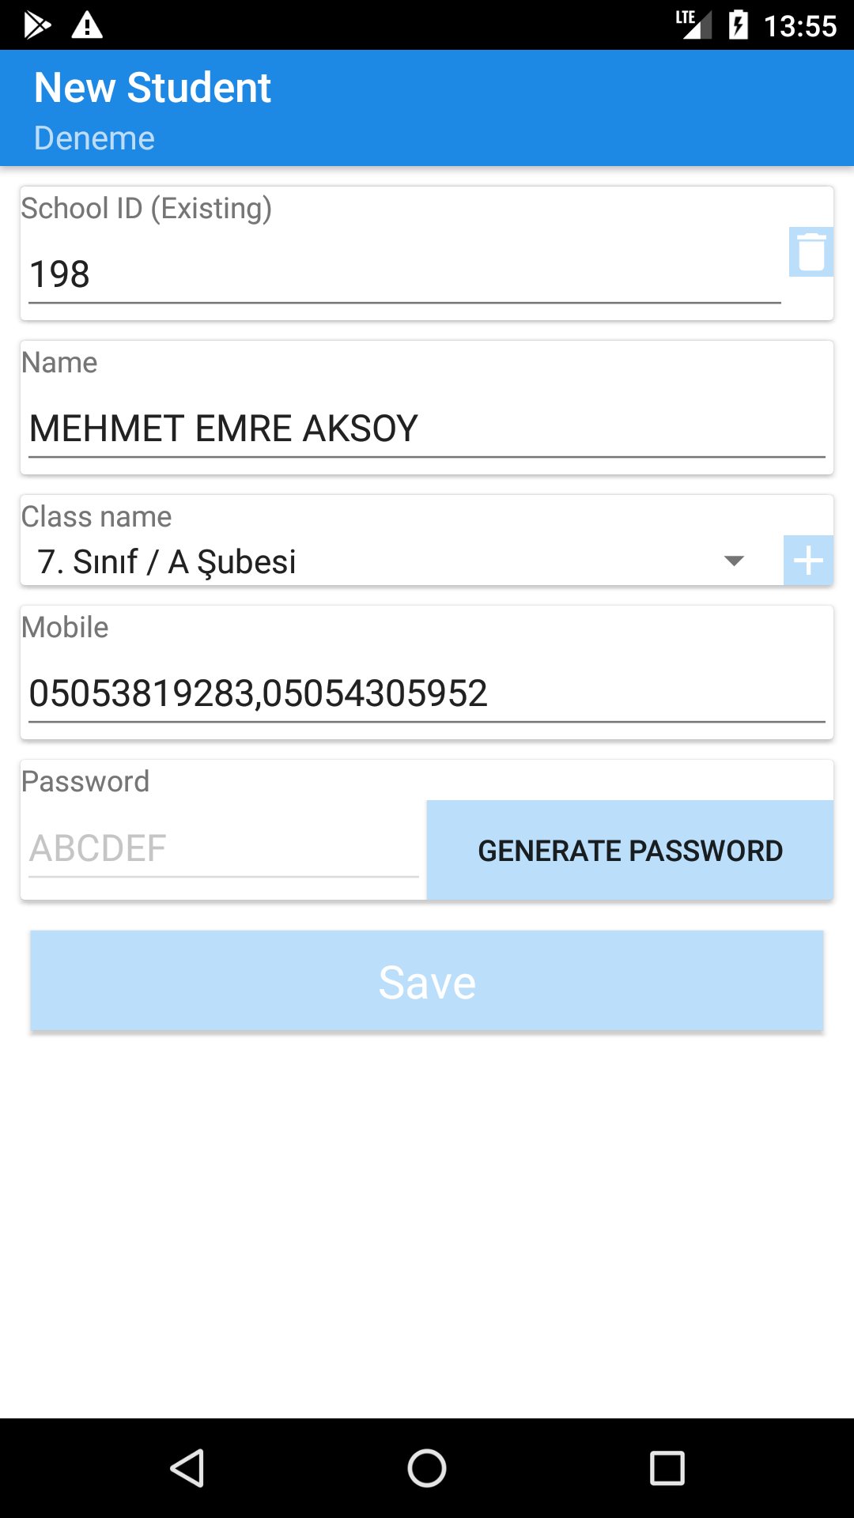Tap the Mobile phone numbers field
This screenshot has width=854, height=1518.
tap(425, 693)
